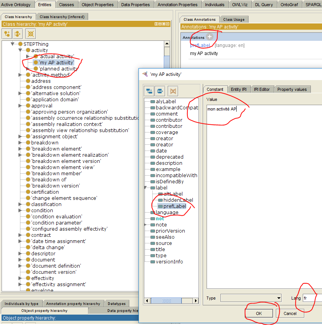This screenshot has height=325, width=322.
Task: Expand the 'actual activity' class node
Action: [28, 57]
